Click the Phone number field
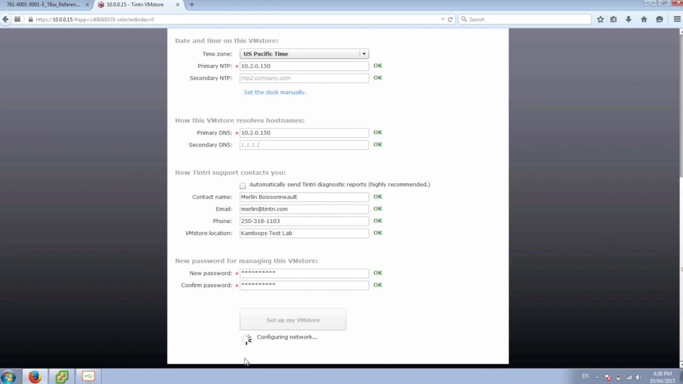This screenshot has width=683, height=384. coord(304,221)
